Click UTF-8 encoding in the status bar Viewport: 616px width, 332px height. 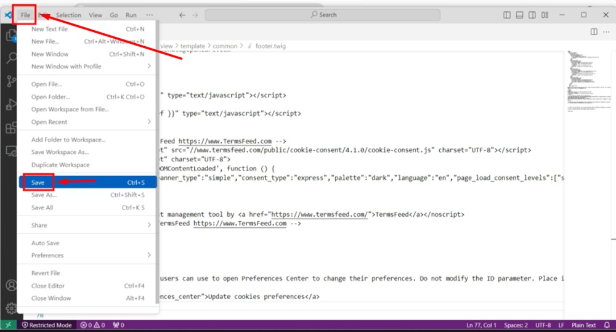(x=543, y=325)
